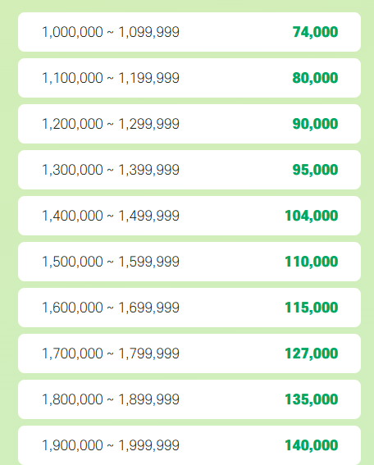Click the 135,000 amount value
Screen dimensions: 374x465
311,399
